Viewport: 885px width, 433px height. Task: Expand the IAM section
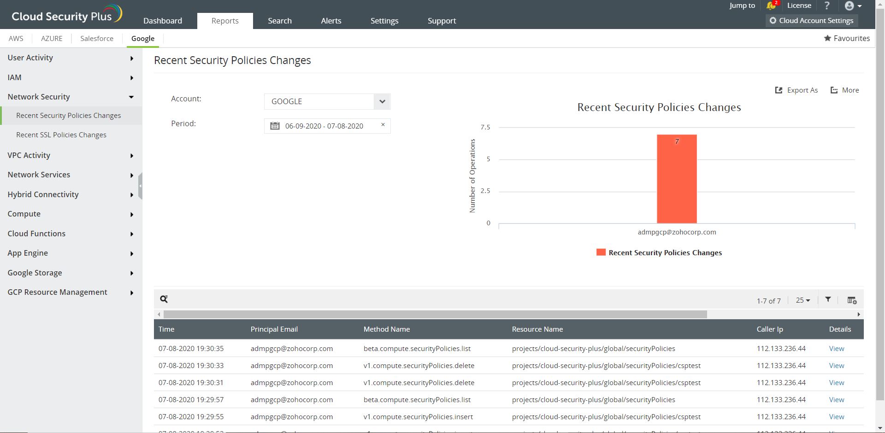coord(71,77)
